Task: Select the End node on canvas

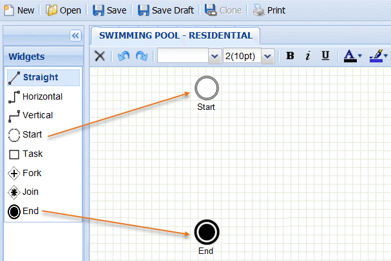Action: click(206, 231)
